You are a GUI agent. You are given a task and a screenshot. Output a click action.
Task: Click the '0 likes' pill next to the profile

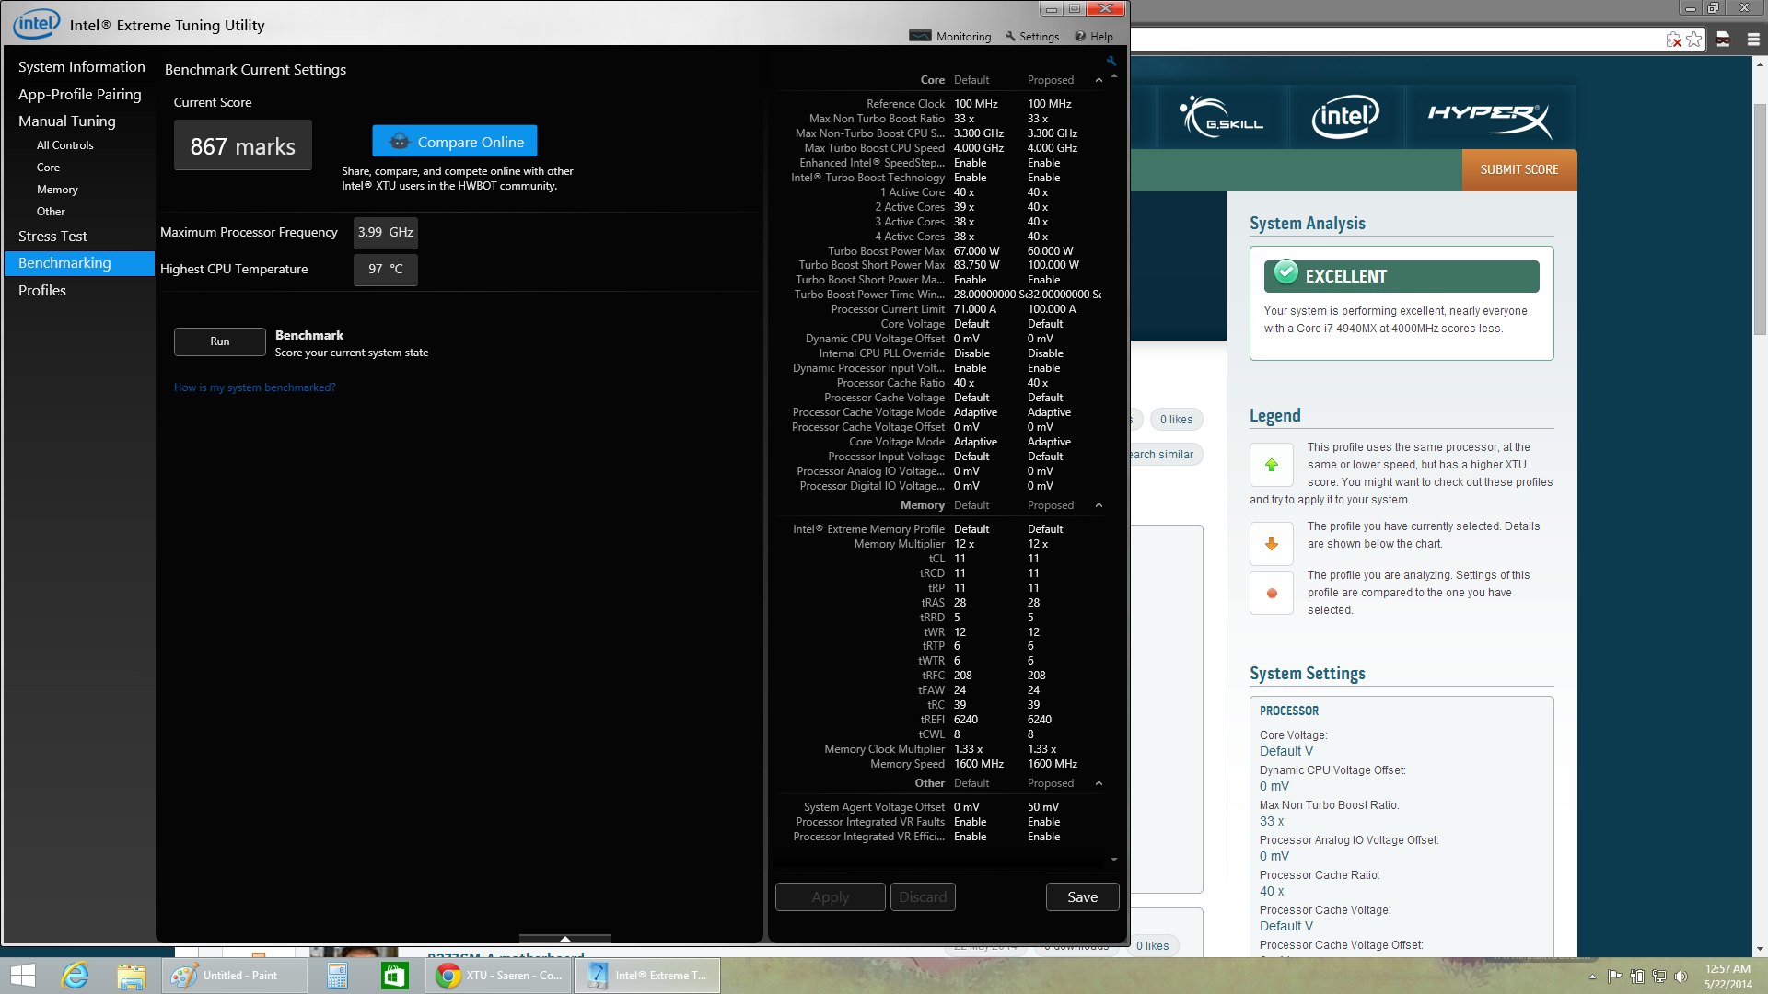(1176, 420)
